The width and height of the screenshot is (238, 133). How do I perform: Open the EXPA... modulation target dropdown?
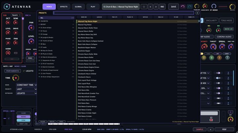(x=206, y=88)
